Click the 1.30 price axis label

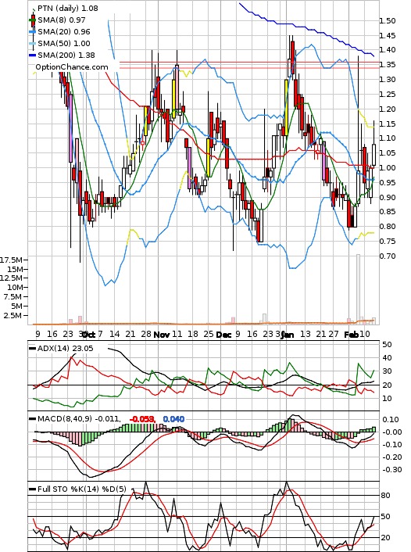pos(388,80)
